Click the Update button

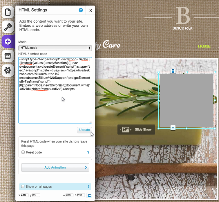coord(84,130)
